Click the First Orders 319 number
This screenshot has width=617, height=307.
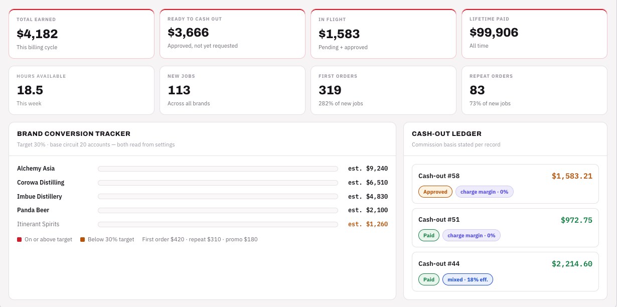pos(330,90)
